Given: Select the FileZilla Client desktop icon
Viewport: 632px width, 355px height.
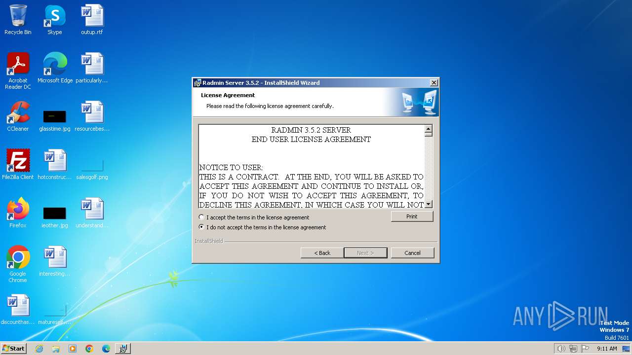Looking at the screenshot, I should [18, 165].
